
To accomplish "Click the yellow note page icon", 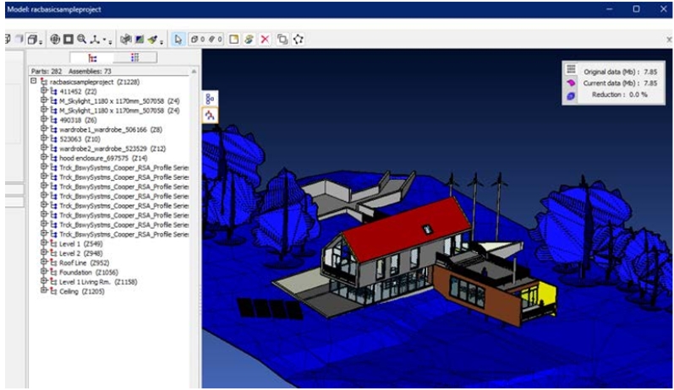I will (x=234, y=39).
